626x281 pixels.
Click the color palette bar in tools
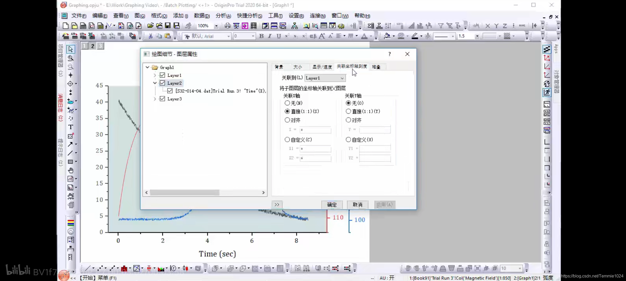[x=71, y=223]
